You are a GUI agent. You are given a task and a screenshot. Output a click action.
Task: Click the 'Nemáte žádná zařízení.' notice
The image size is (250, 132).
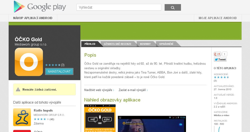44,89
